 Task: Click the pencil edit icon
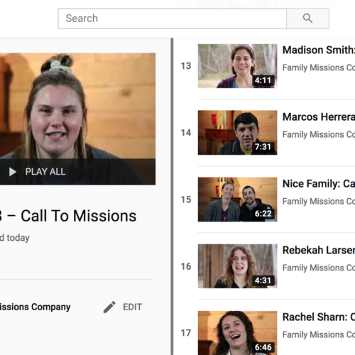109,307
